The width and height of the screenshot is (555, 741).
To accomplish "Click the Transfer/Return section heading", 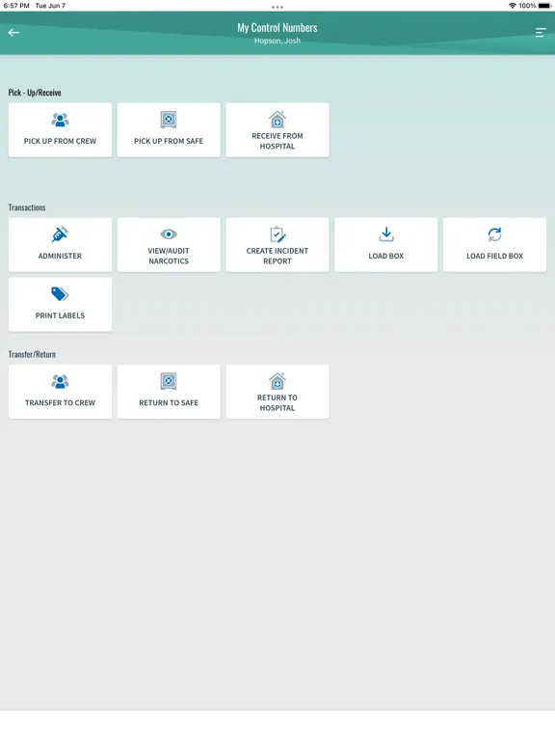I will (32, 354).
